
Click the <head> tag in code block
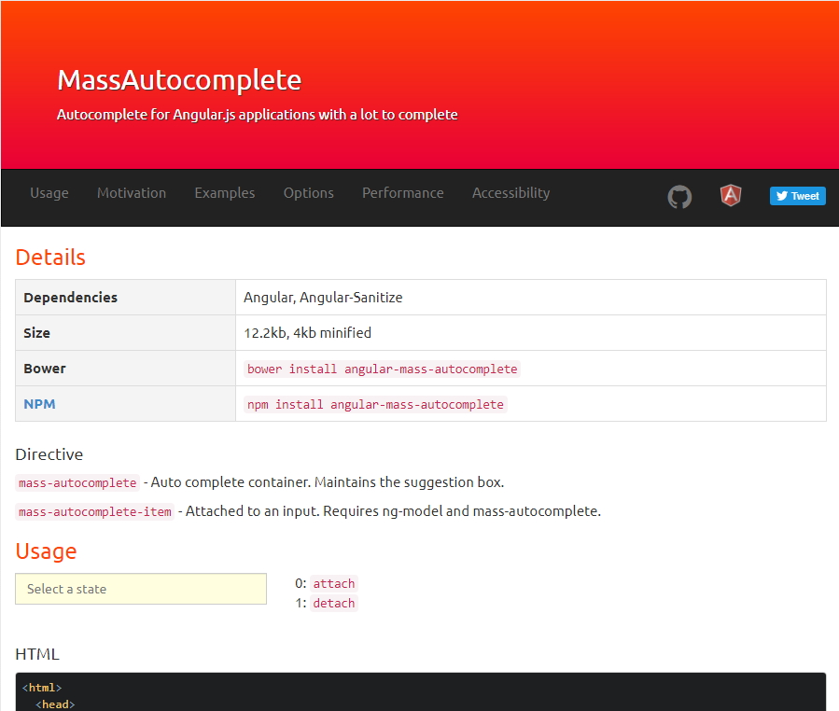point(55,704)
